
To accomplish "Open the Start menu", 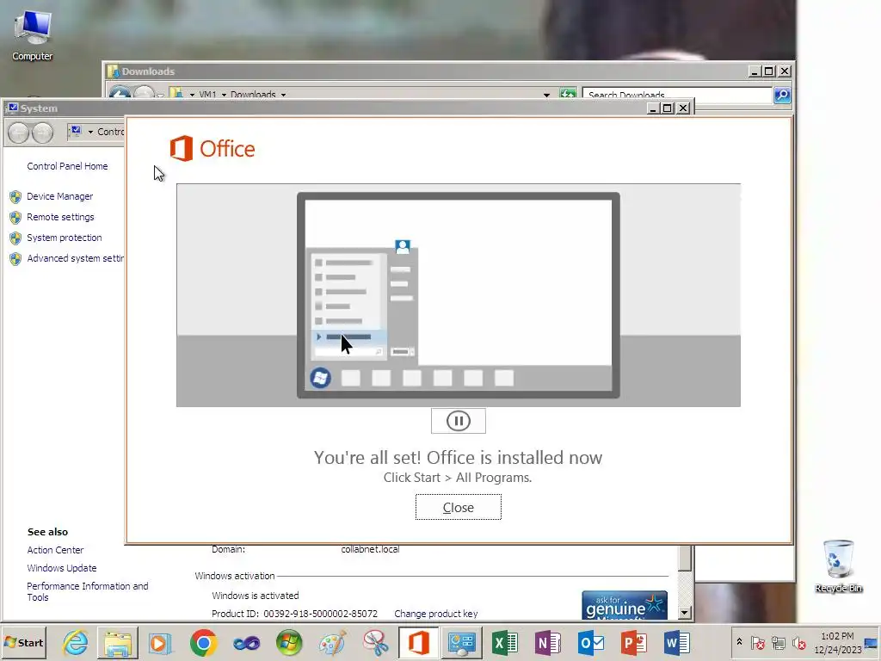I will 23,642.
